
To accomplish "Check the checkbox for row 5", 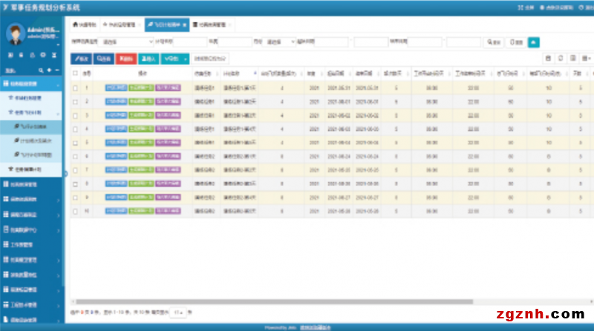I will pyautogui.click(x=75, y=142).
